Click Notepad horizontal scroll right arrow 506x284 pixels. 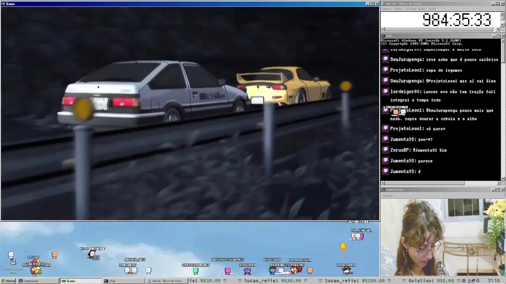coord(498,29)
